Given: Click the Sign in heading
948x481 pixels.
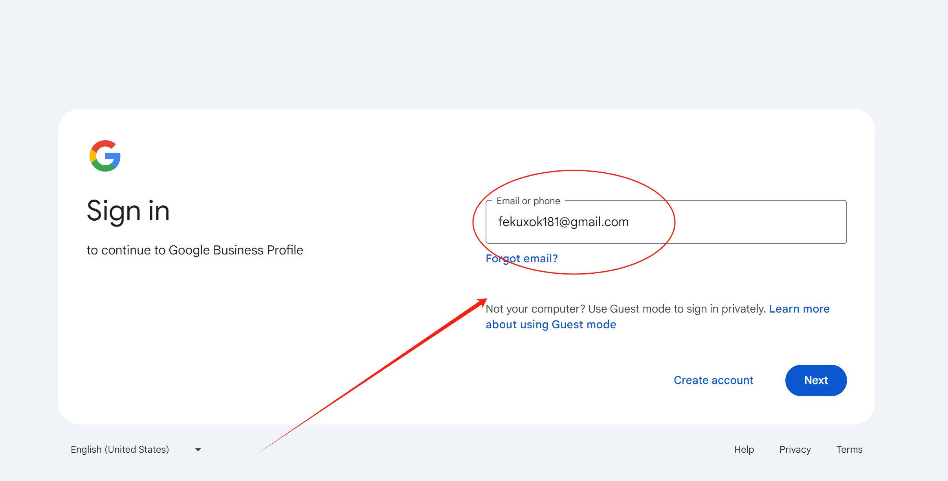Looking at the screenshot, I should click(x=128, y=211).
